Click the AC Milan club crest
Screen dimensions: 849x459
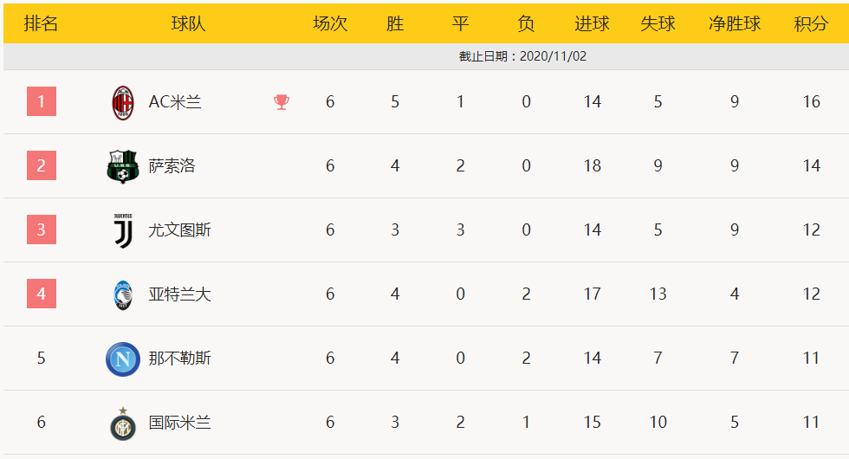(123, 102)
